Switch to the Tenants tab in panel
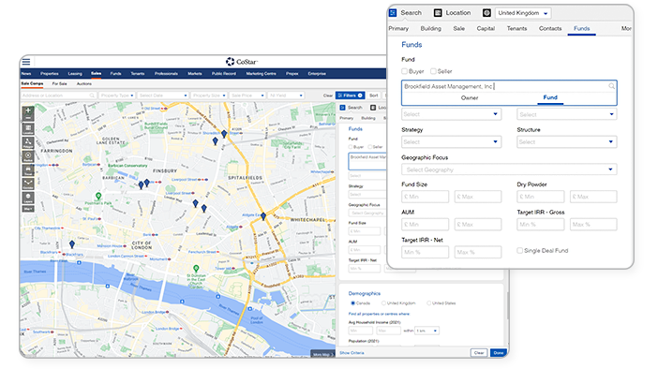Image resolution: width=658 pixels, height=383 pixels. coord(516,29)
